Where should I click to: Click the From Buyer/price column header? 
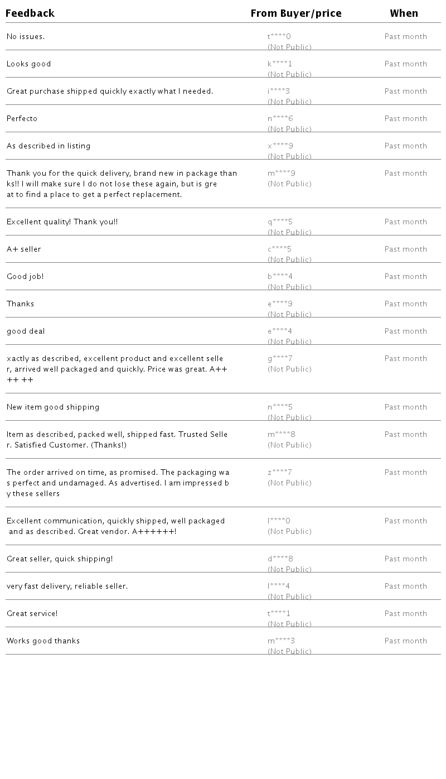[x=296, y=13]
